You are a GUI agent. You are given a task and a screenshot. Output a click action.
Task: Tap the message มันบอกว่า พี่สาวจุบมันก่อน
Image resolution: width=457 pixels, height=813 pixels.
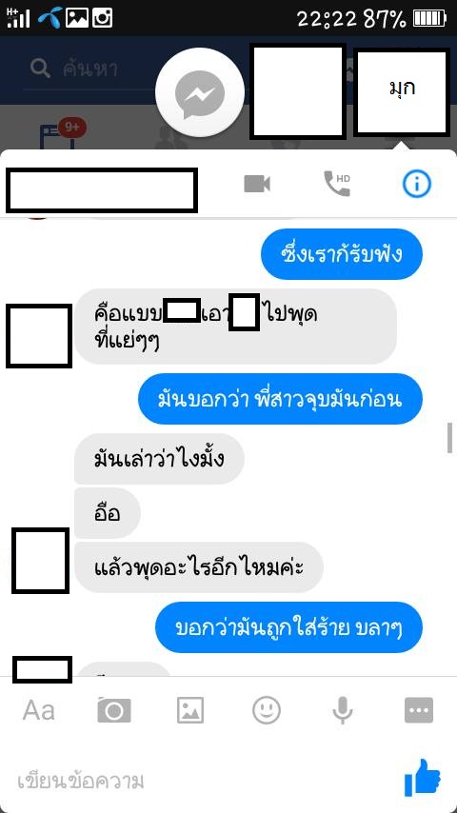(280, 399)
